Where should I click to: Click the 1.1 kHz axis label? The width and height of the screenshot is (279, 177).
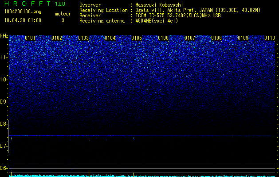click(x=4, y=58)
